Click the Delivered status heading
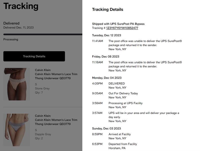200x151 pixels. click(x=11, y=23)
